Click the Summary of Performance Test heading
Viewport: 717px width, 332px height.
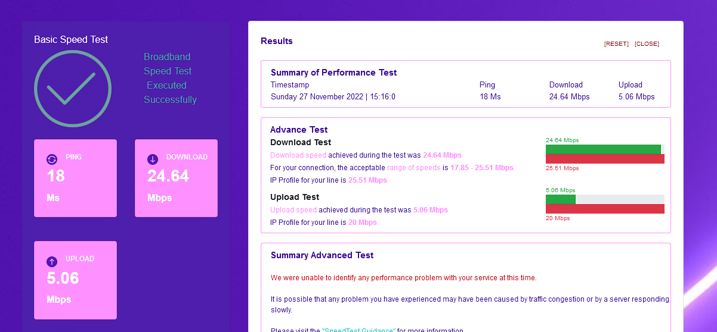333,73
